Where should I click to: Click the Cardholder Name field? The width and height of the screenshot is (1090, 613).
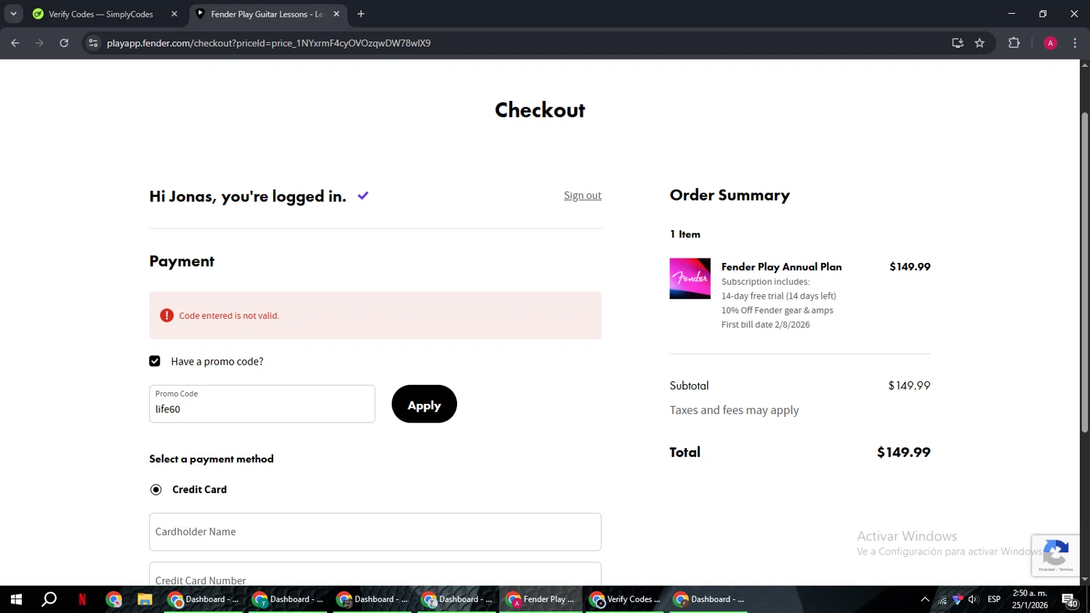375,532
